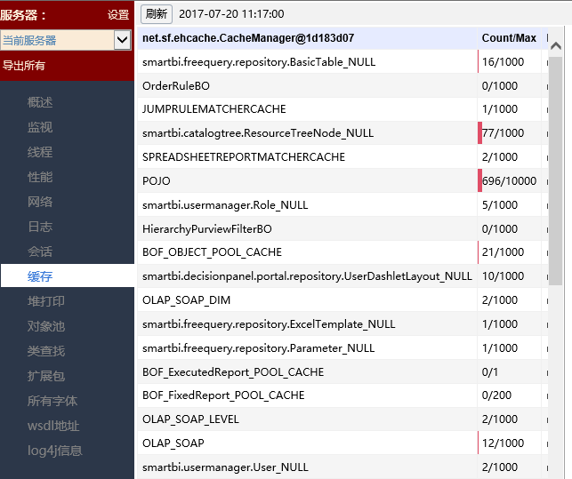Click the timestamp 2017-07-20 11:17:00
The width and height of the screenshot is (572, 479).
231,14
